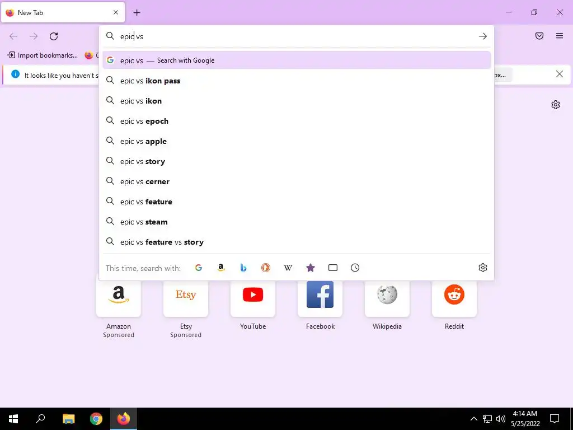The width and height of the screenshot is (573, 430).
Task: Search this time with Bing icon
Action: coord(243,268)
